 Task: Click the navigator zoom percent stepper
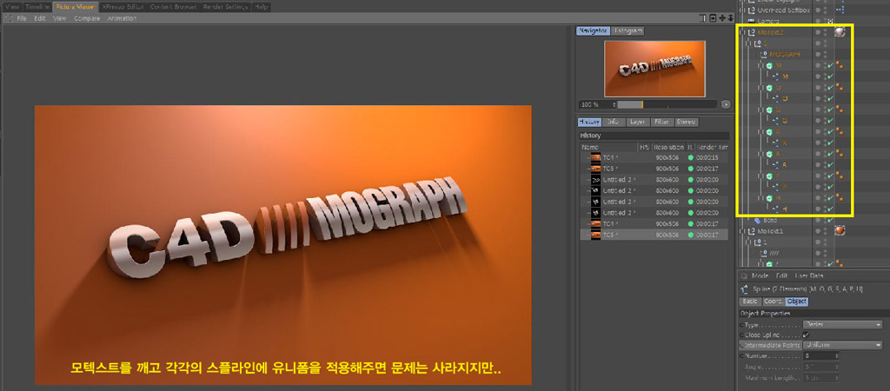[x=614, y=104]
